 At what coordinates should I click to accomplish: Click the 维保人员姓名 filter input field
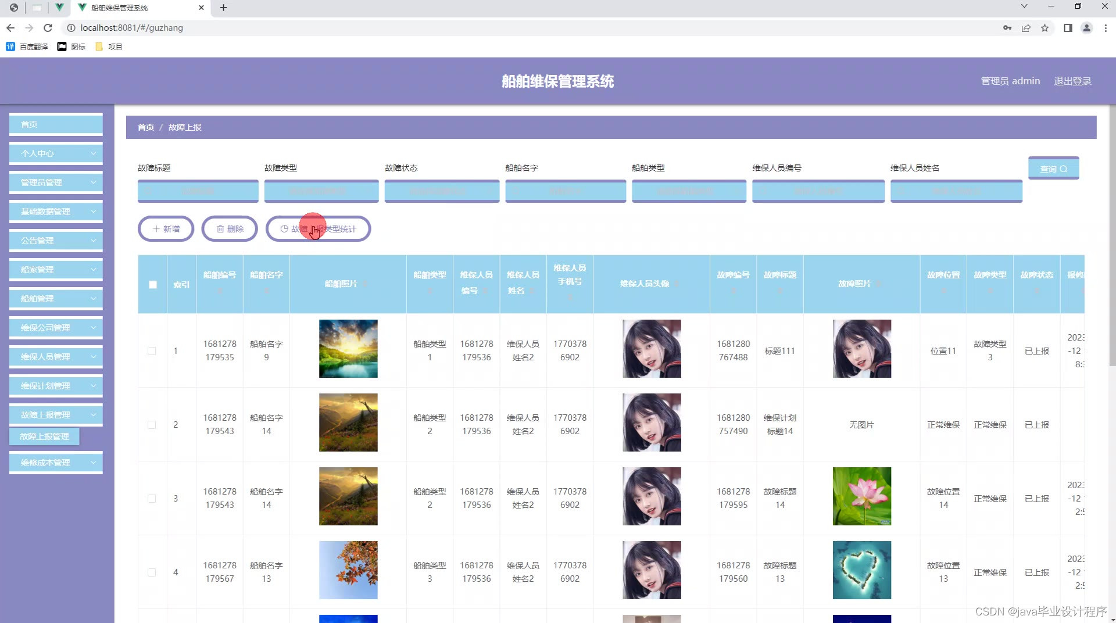[x=956, y=191]
